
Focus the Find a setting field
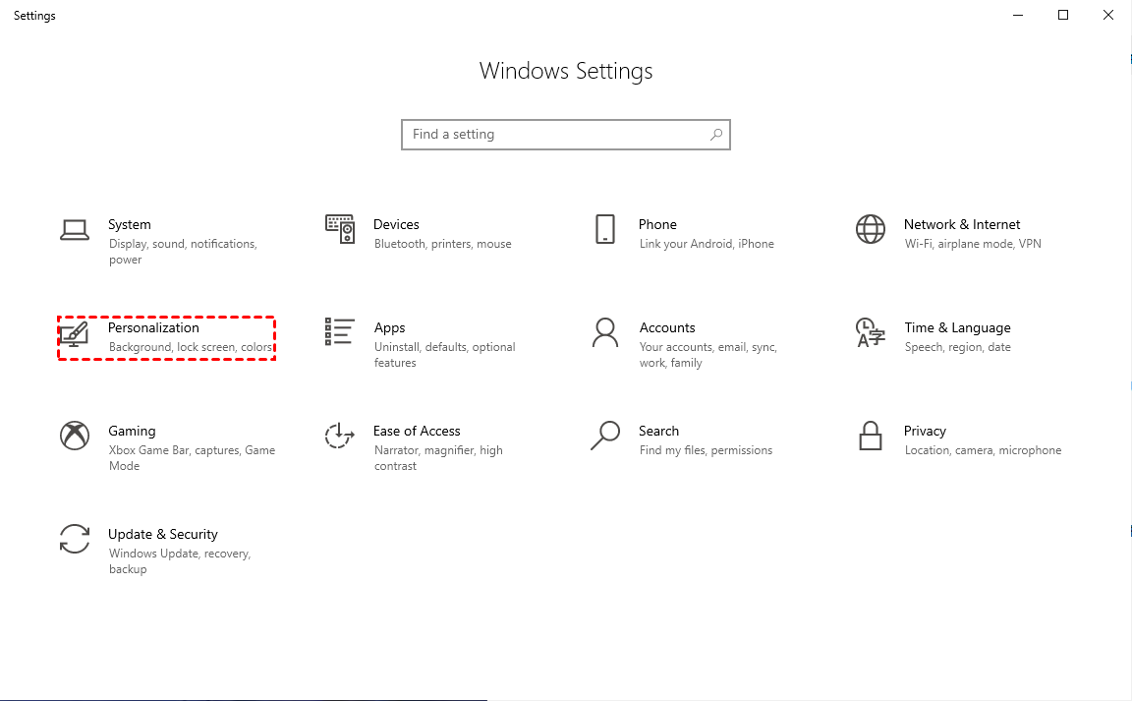555,135
